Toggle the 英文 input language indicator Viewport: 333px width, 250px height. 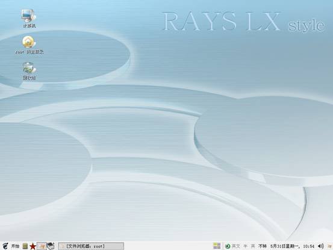pos(235,246)
